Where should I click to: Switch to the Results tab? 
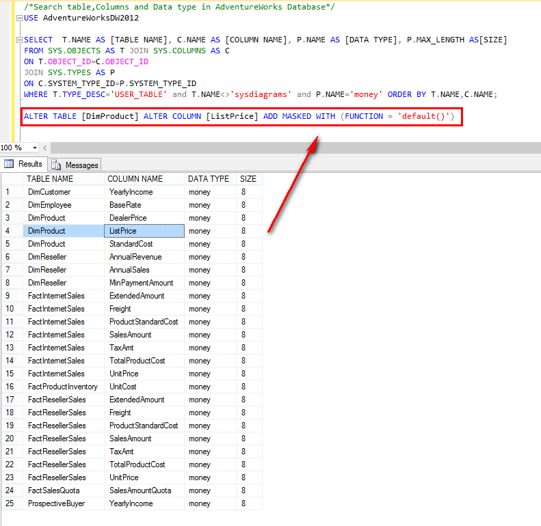[x=23, y=164]
